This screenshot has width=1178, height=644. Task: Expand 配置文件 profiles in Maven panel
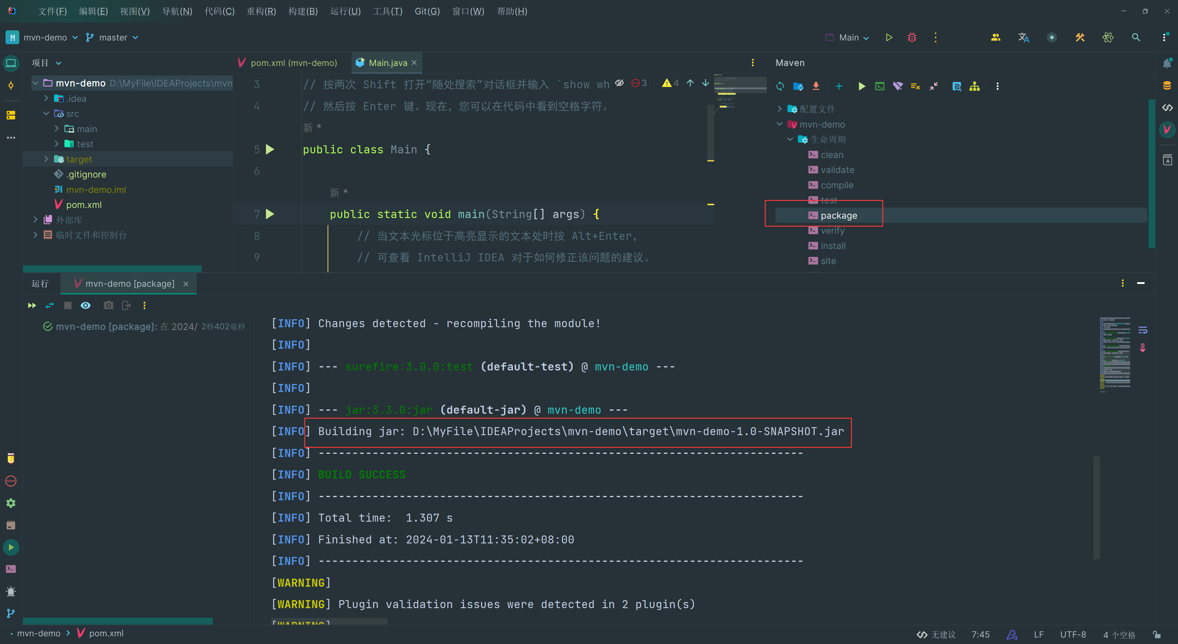pyautogui.click(x=780, y=109)
